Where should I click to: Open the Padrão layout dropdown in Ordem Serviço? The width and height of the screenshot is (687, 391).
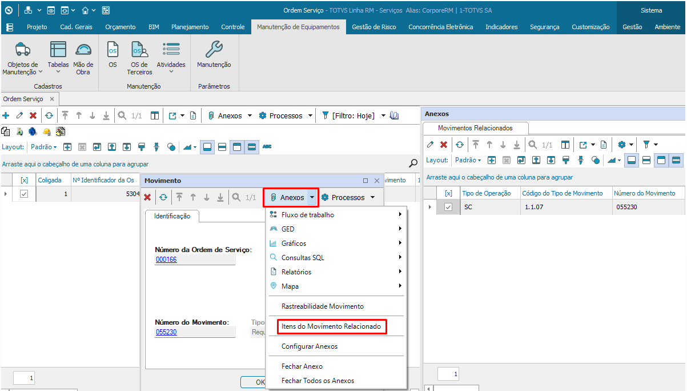coord(44,147)
